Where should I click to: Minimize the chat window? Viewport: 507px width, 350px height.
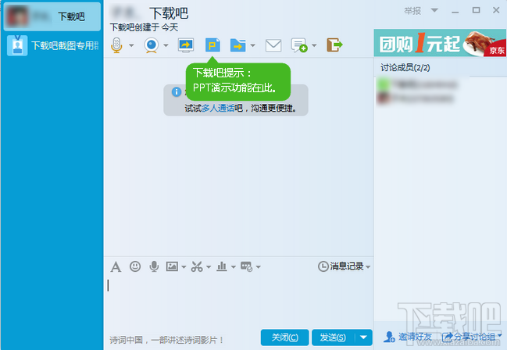tap(455, 11)
